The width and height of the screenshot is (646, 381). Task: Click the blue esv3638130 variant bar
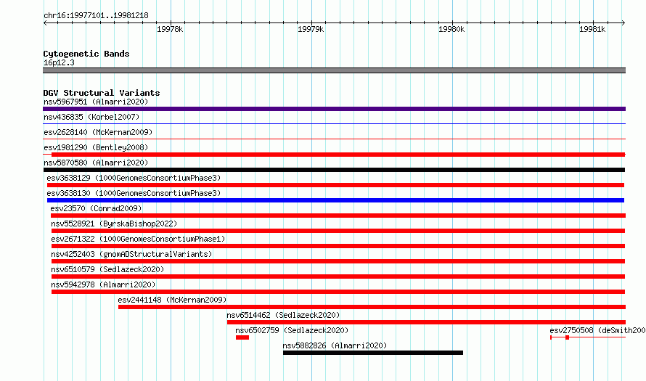pyautogui.click(x=336, y=200)
